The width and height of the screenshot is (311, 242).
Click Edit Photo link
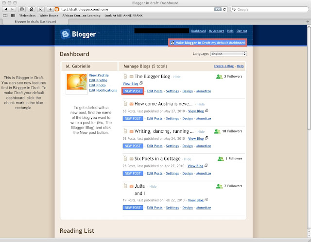pos(97,85)
